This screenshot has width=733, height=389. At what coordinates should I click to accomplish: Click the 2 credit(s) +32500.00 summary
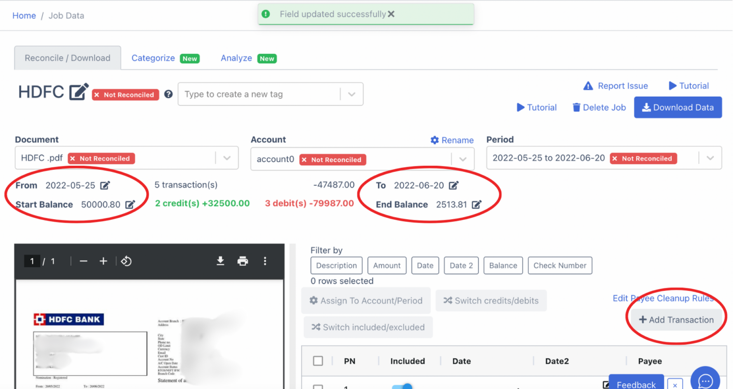point(203,203)
